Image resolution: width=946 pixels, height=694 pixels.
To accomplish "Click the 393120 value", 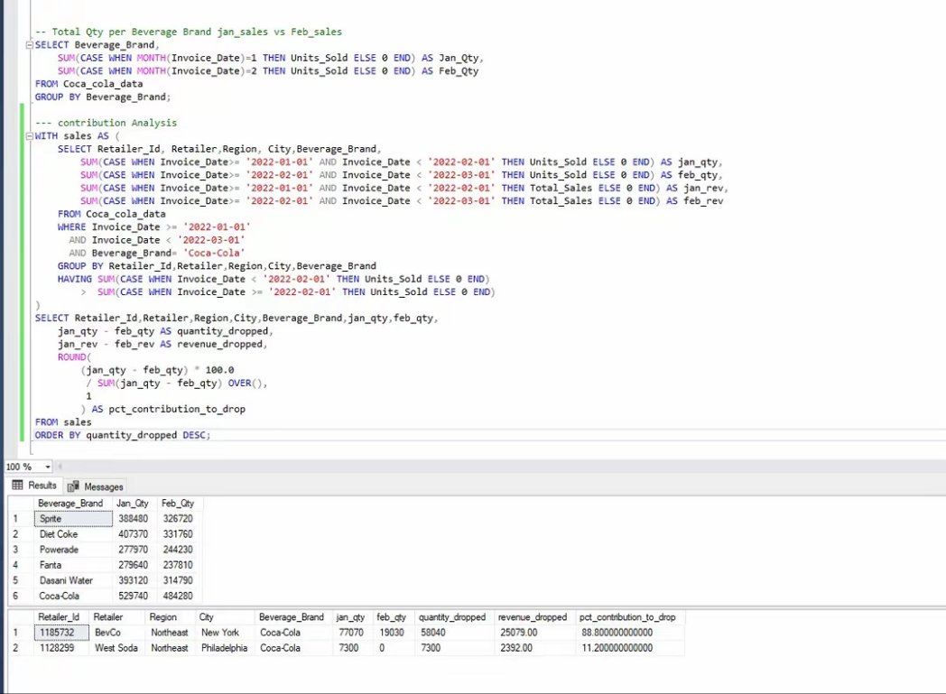I will coord(134,580).
